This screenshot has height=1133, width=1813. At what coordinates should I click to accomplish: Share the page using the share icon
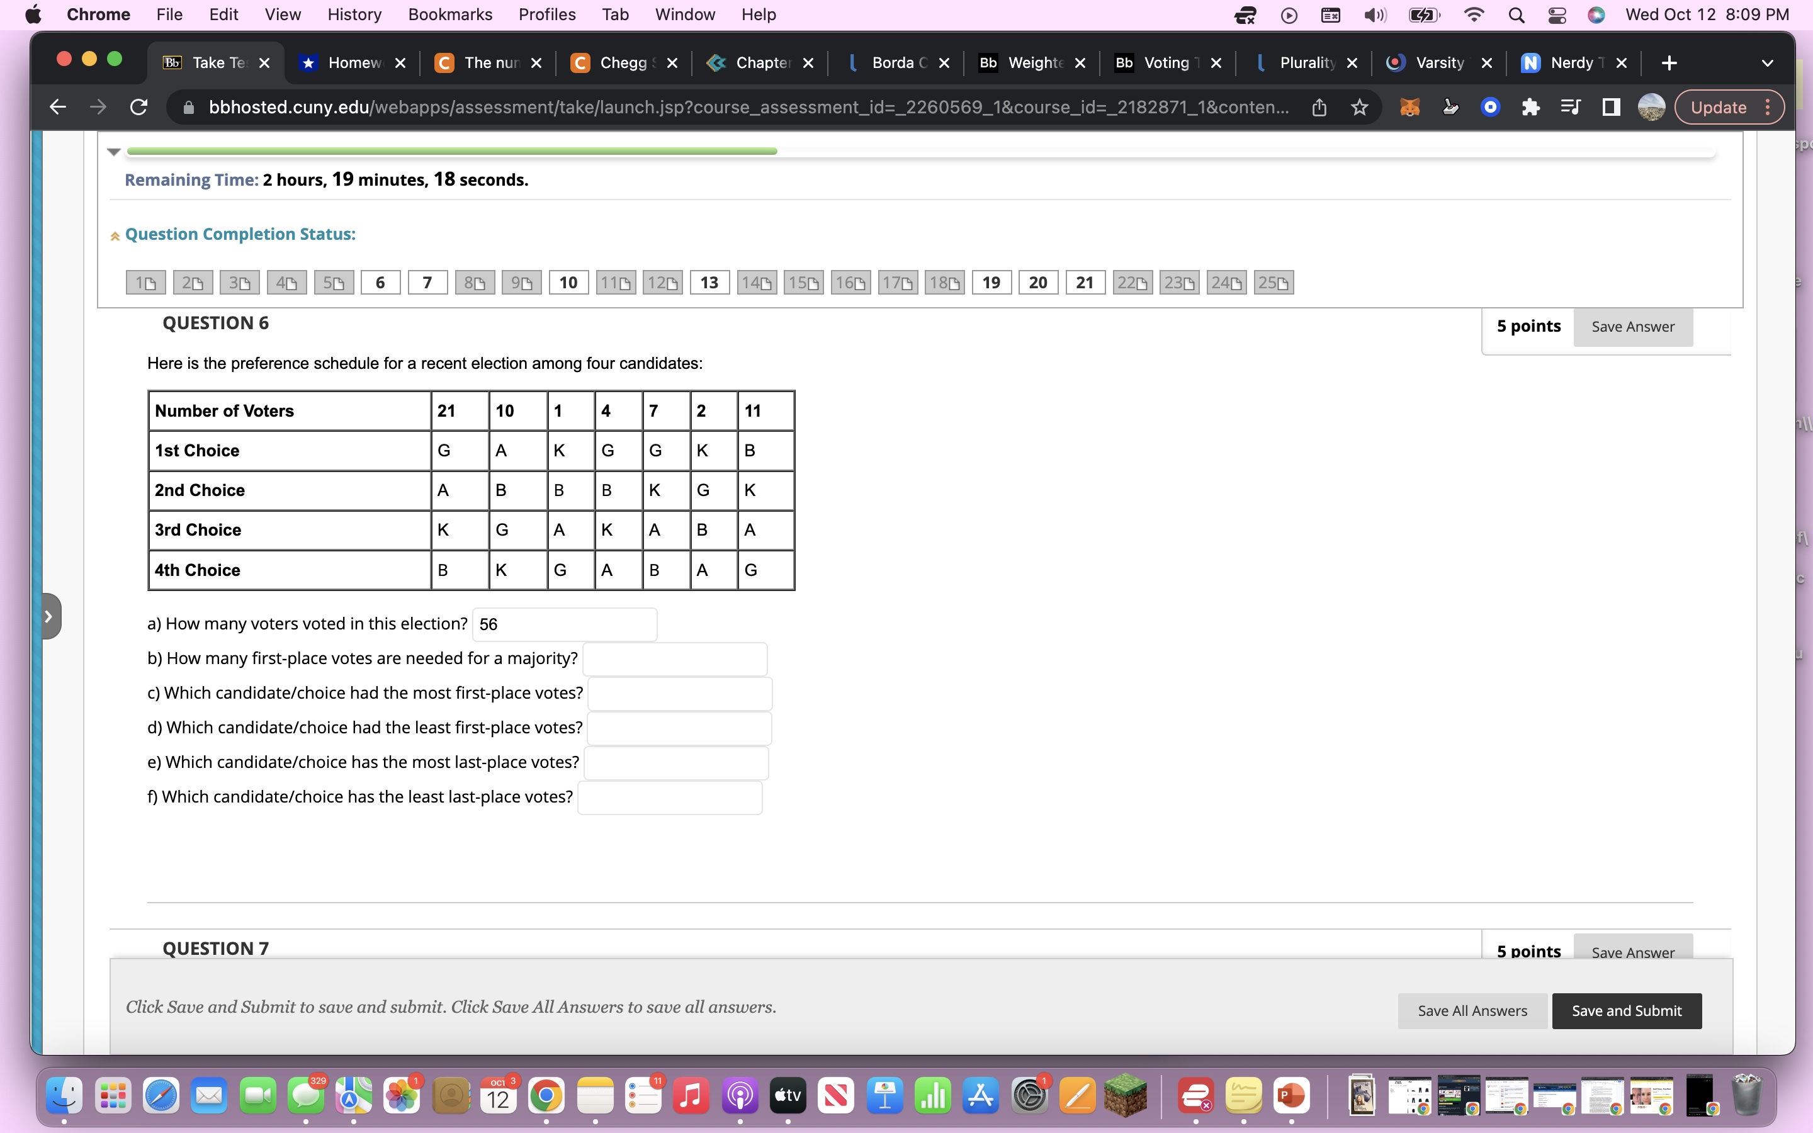(x=1319, y=106)
